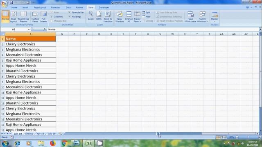Viewport: 262px width, 147px height.
Task: Open a New Window
Action: click(120, 16)
